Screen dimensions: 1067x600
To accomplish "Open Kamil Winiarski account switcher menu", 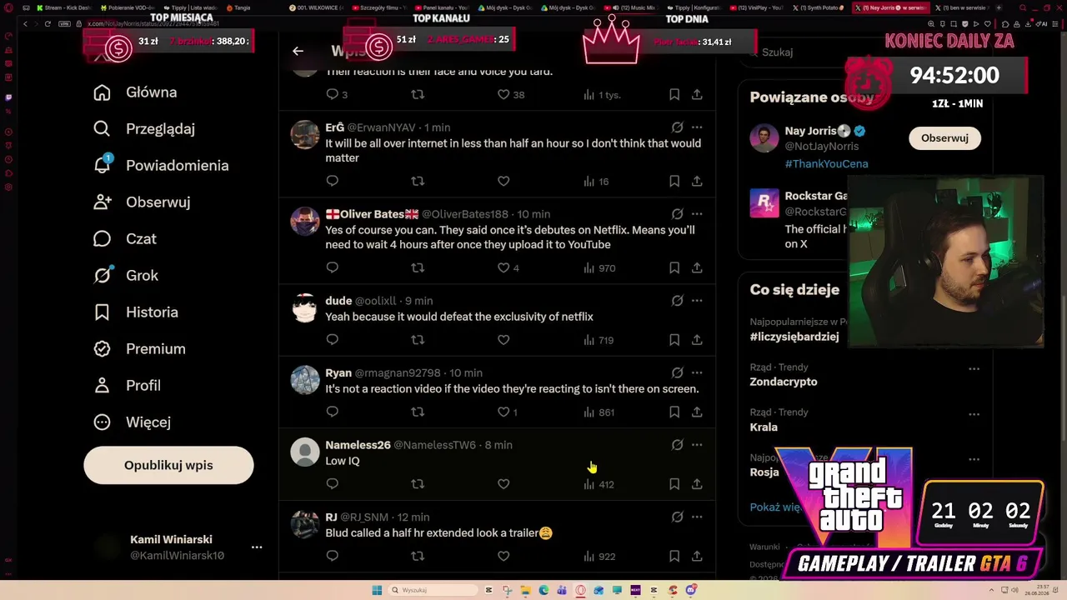I will [x=257, y=547].
